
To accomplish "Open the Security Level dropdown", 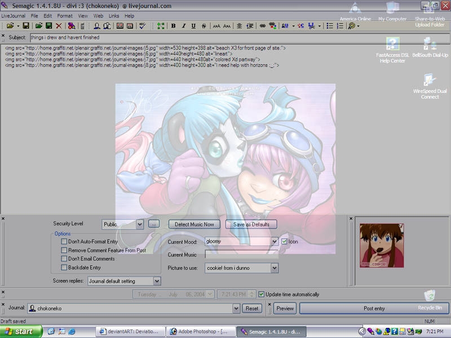I will point(140,224).
